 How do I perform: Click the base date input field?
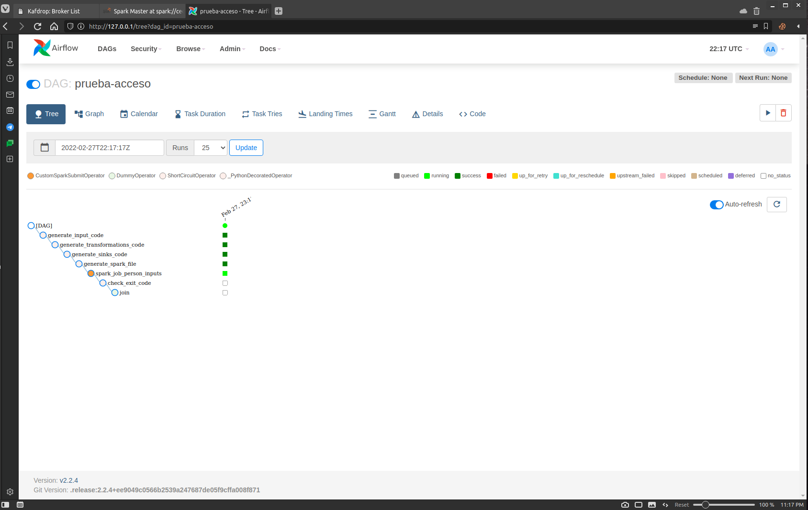point(110,148)
